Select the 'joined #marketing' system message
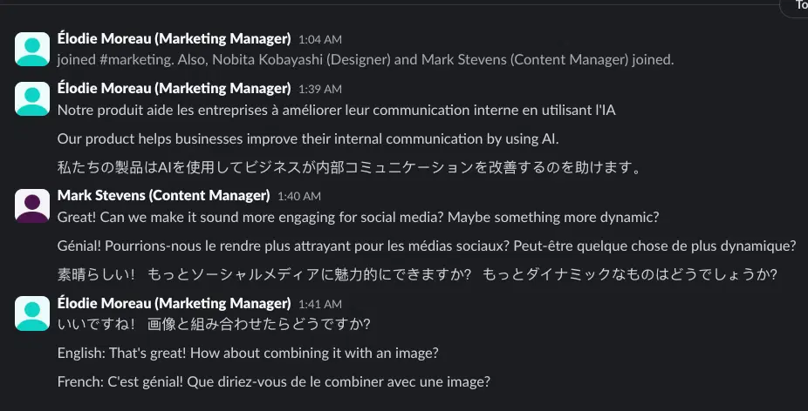 [x=366, y=60]
